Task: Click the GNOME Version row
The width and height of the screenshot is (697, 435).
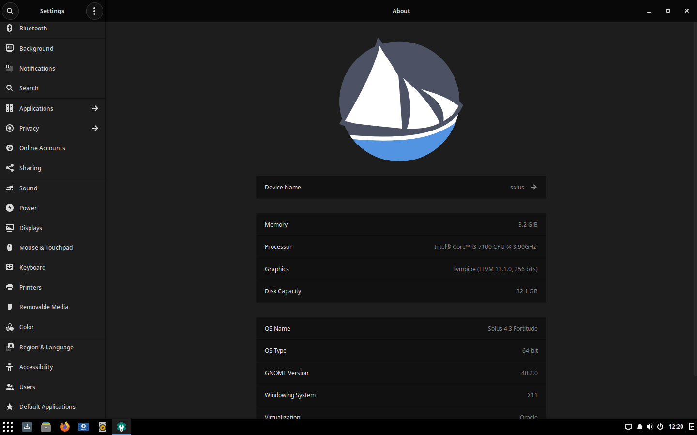Action: [401, 373]
